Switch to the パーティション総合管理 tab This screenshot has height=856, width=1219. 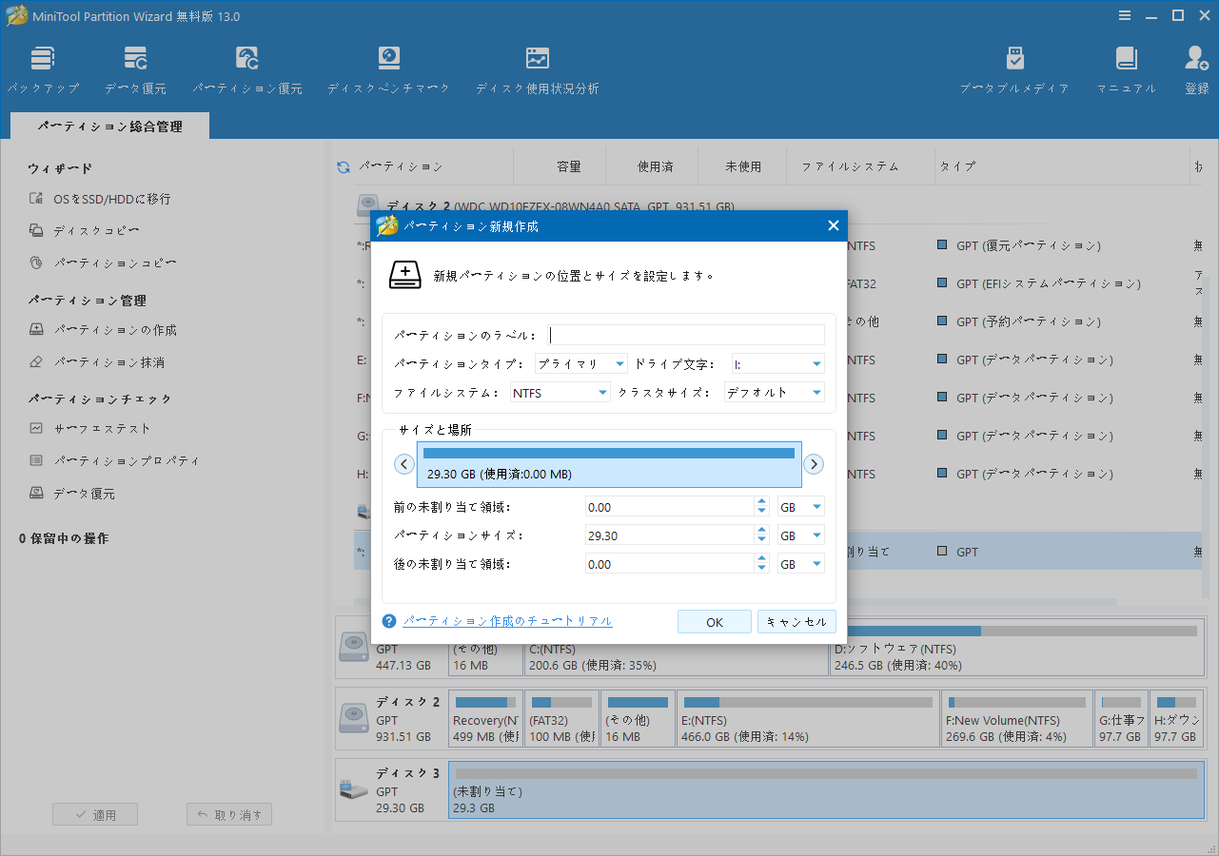[108, 125]
